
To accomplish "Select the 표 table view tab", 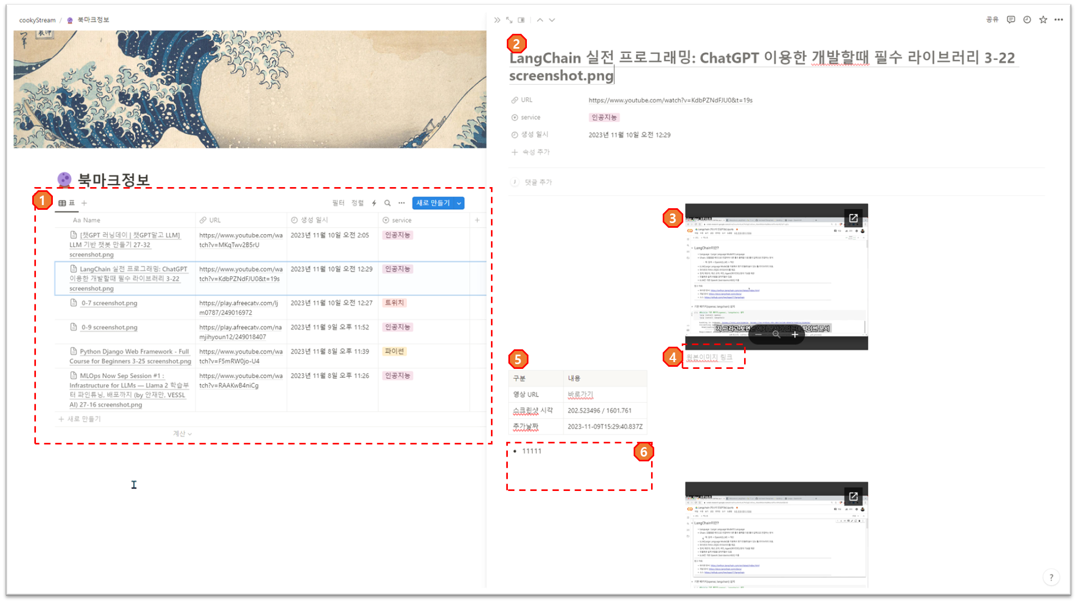I will click(x=67, y=203).
